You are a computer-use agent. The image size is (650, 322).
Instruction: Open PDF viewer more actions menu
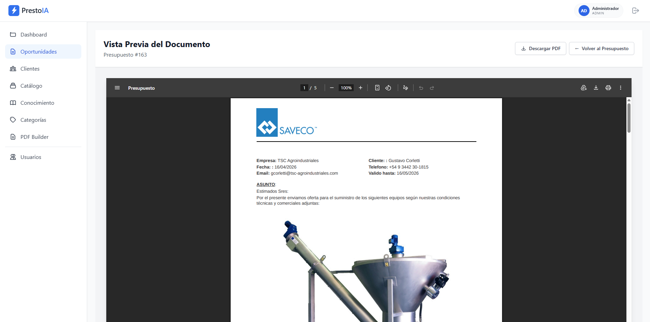click(621, 88)
